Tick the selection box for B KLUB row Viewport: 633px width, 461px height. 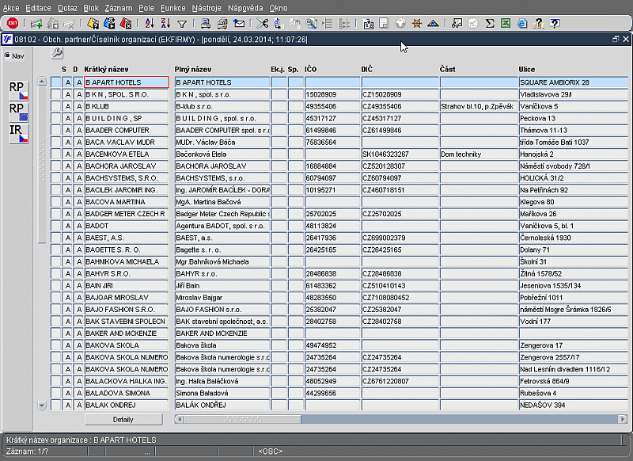point(56,106)
